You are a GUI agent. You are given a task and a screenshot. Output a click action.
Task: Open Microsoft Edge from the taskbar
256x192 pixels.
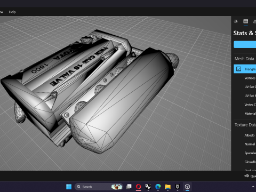tap(158, 187)
